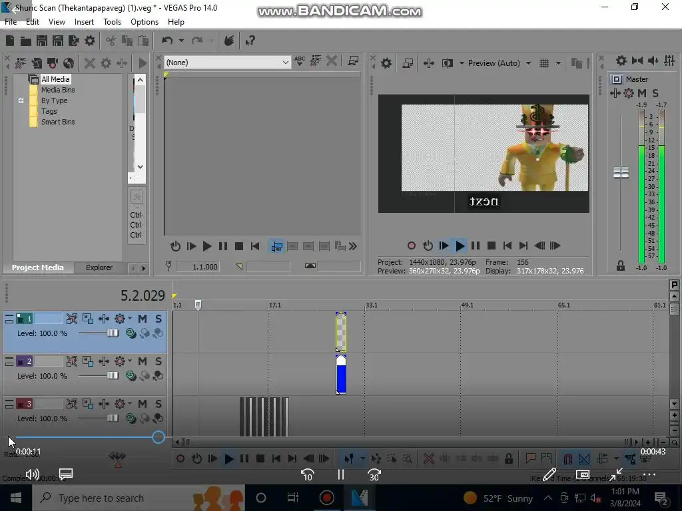Enable snapping magnet icon
Viewport: 682px width, 511px height.
[568, 458]
